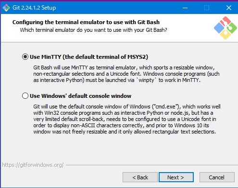The image size is (238, 188).
Task: Click the MinTTY description paragraph mentioning winpty
Action: tap(126, 74)
